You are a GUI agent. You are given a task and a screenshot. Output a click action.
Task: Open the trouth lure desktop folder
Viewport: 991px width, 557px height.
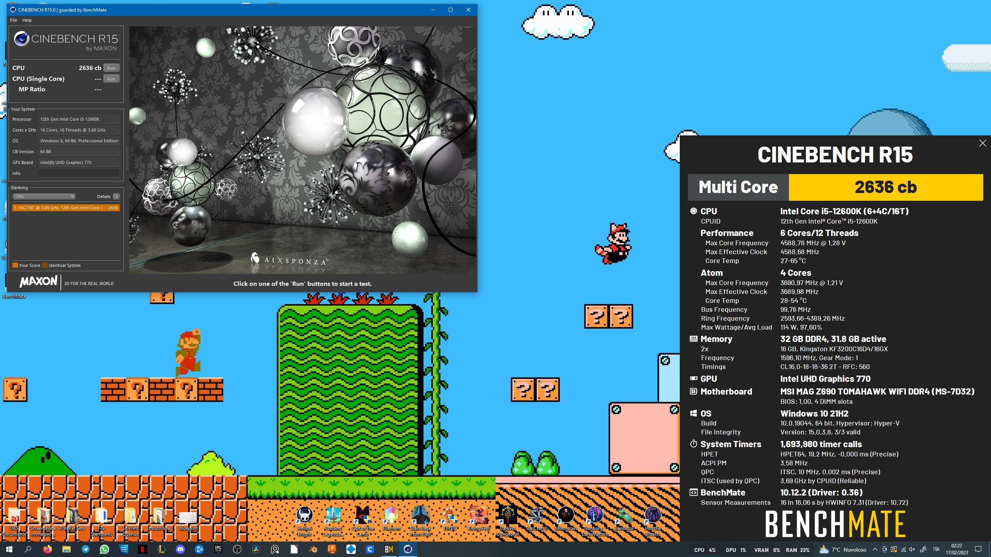pos(159,519)
